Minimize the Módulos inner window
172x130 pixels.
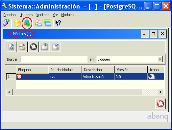(145, 34)
